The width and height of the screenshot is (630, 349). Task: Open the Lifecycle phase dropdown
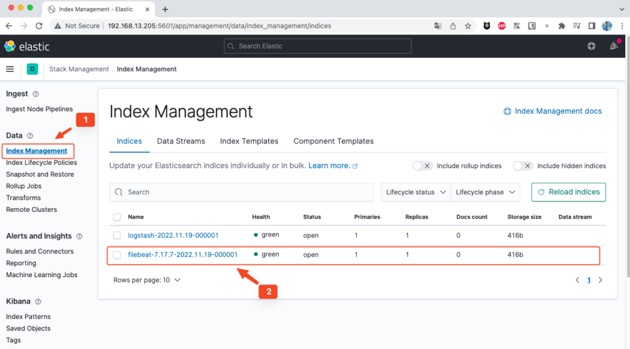485,192
